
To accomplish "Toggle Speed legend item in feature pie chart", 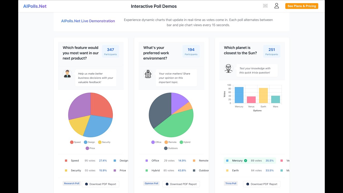I will tap(75, 142).
